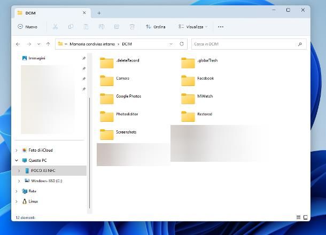The image size is (326, 235).
Task: Open recent locations chevron dropdown
Action: [39, 44]
